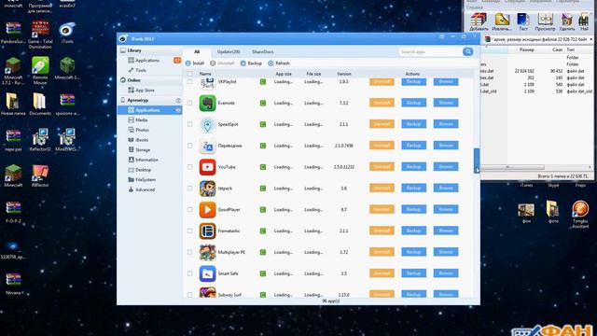This screenshot has height=336, width=597.
Task: Click Uninstall button for Evernote
Action: tap(382, 103)
